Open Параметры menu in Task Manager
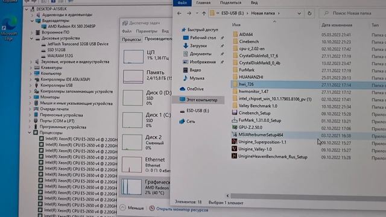Viewport: 386px width, 217px height. (147, 31)
